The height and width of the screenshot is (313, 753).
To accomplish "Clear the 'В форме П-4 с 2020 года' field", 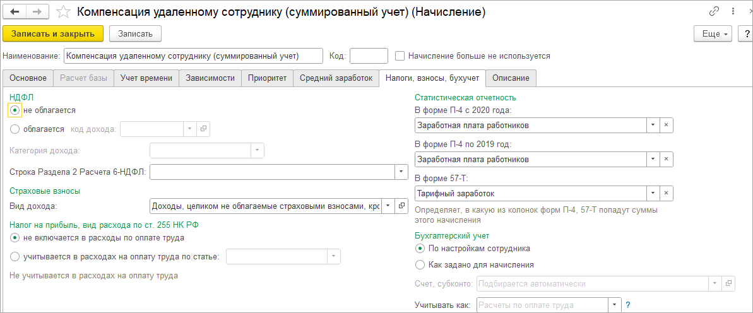I will click(x=666, y=125).
